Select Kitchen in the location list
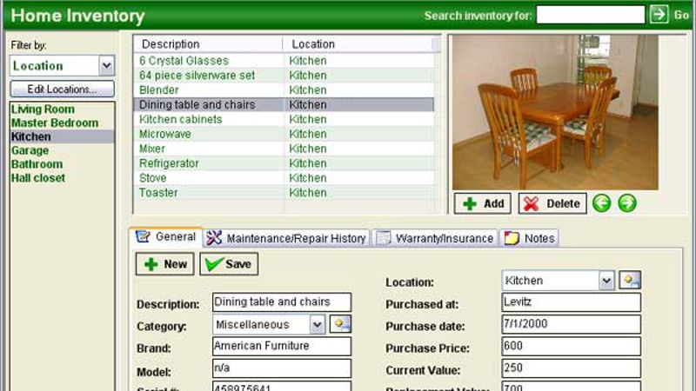 (62, 136)
